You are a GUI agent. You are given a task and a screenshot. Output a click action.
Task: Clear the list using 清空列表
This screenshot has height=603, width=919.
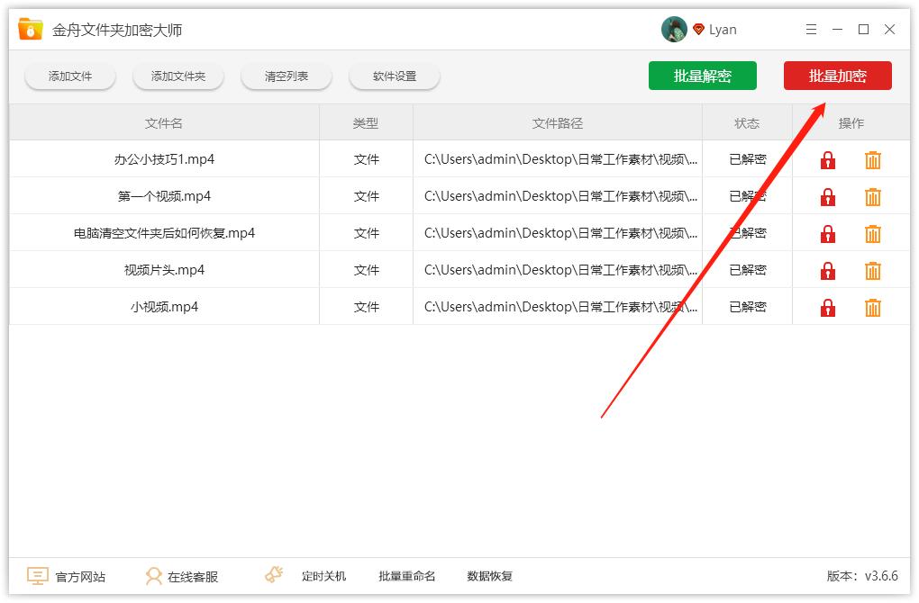tap(286, 76)
